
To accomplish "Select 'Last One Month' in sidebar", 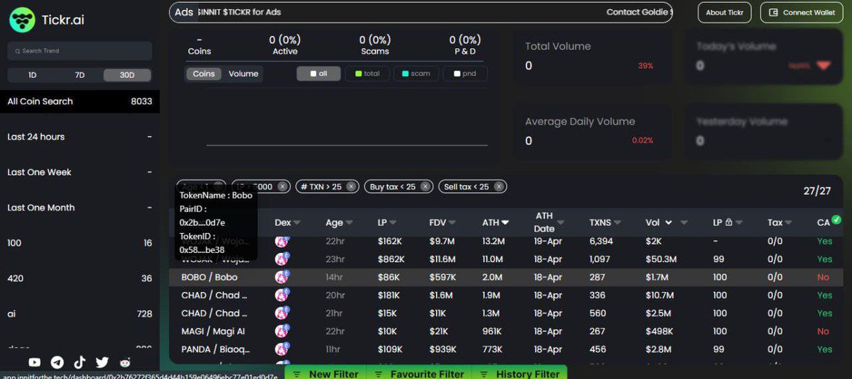I will [80, 208].
